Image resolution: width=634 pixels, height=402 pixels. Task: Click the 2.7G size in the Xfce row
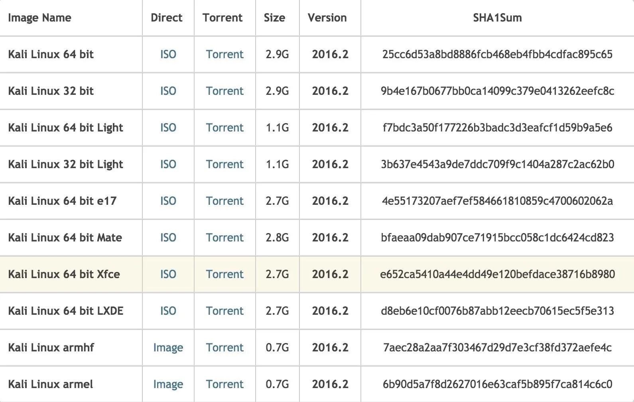(277, 274)
